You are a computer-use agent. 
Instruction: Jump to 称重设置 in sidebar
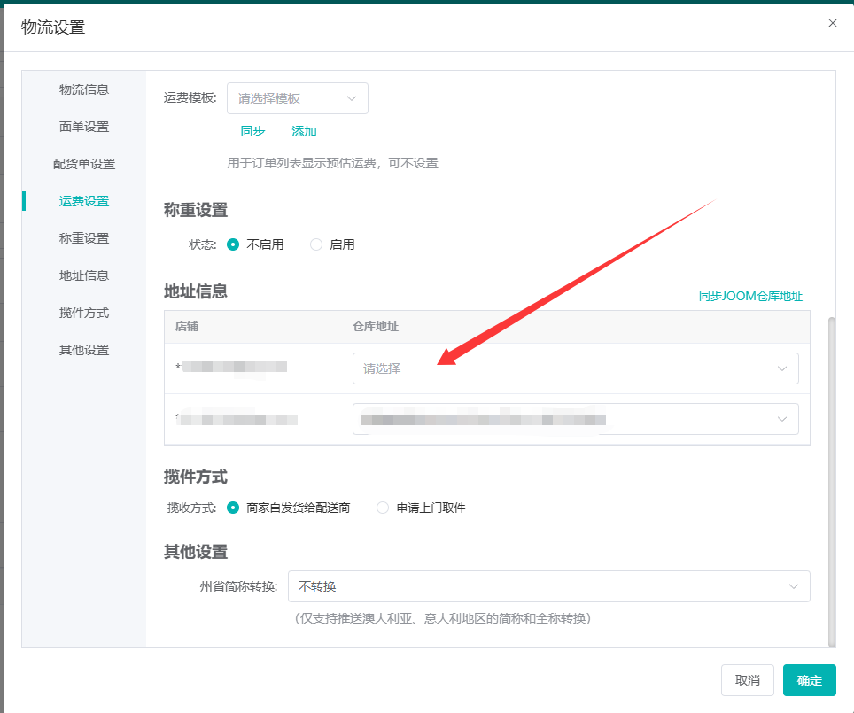(84, 238)
